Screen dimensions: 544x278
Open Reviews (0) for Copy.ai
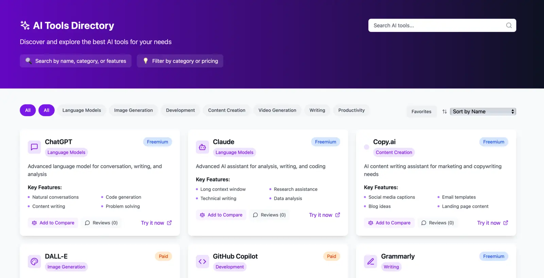438,223
